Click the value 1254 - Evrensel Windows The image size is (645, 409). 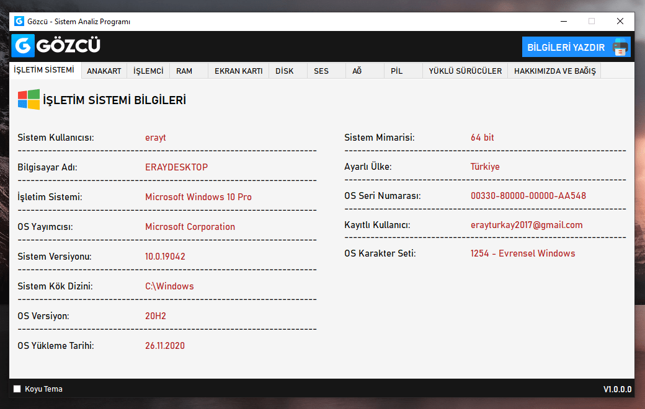(x=523, y=253)
